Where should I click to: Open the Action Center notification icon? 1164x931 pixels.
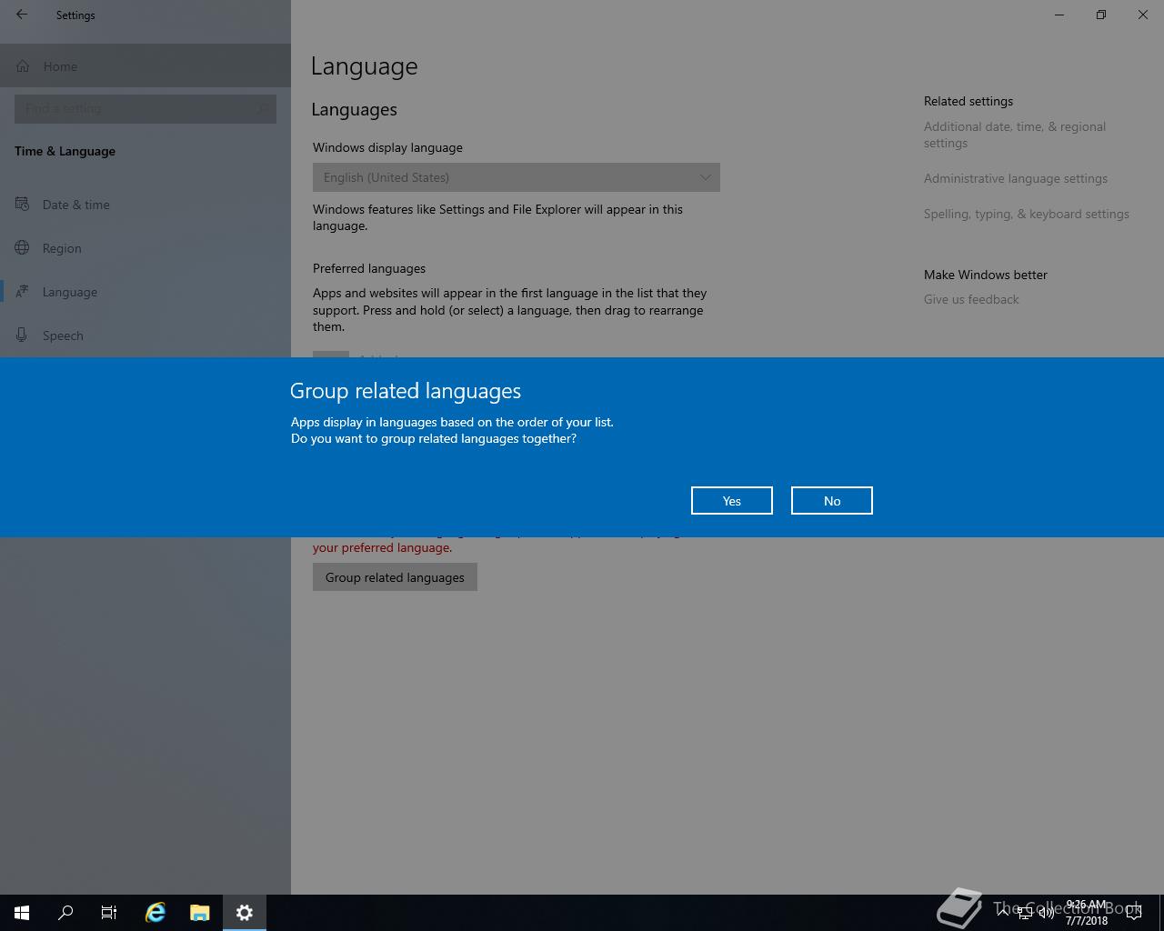[1134, 913]
